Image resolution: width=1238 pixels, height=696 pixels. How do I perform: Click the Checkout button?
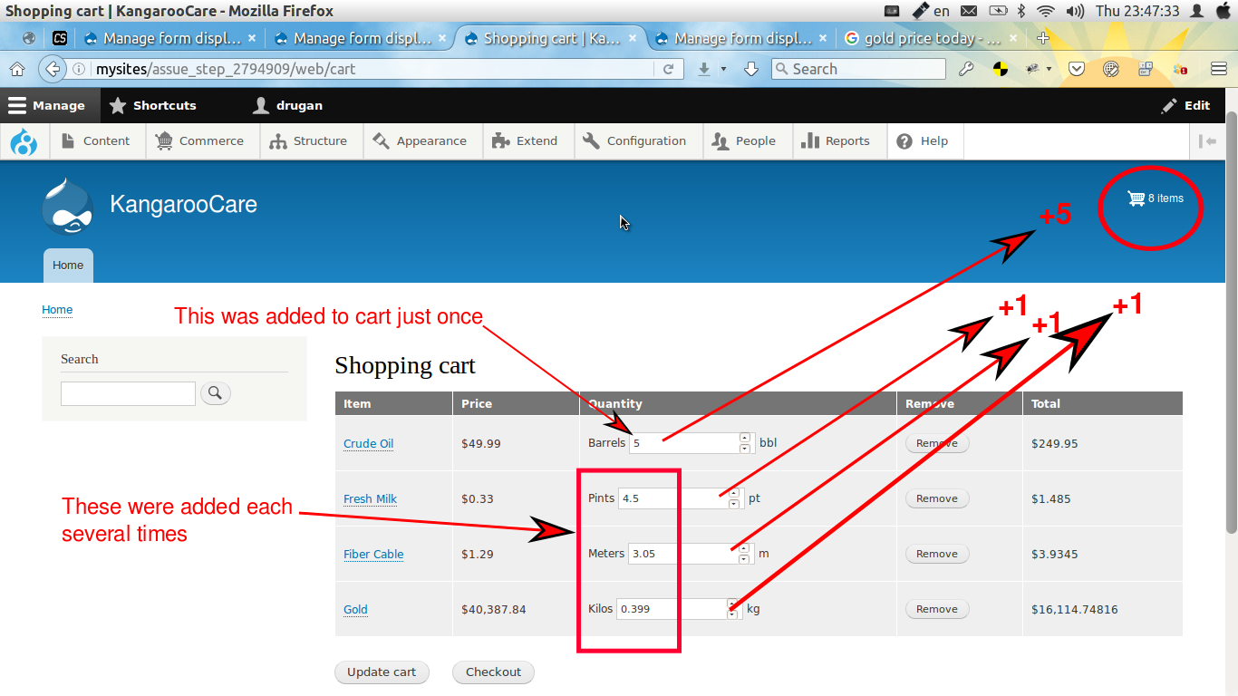coord(493,672)
